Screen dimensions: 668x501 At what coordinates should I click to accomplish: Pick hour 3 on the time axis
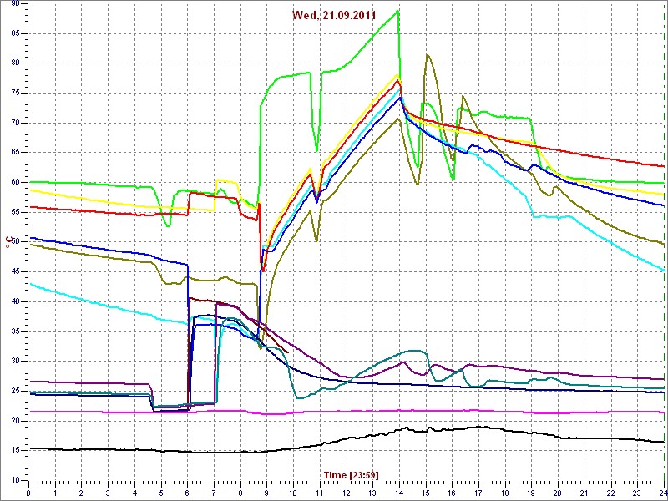pyautogui.click(x=108, y=493)
